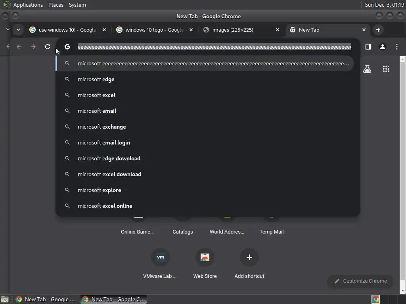Viewport: 406px width, 304px height.
Task: Open the System menu
Action: tap(77, 5)
